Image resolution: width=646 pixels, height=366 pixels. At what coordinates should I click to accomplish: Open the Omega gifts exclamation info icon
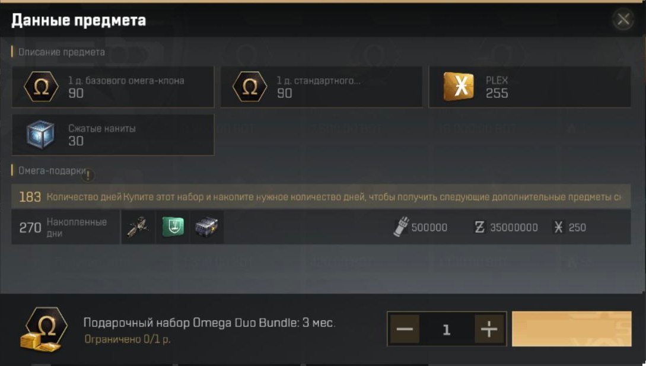coord(88,175)
